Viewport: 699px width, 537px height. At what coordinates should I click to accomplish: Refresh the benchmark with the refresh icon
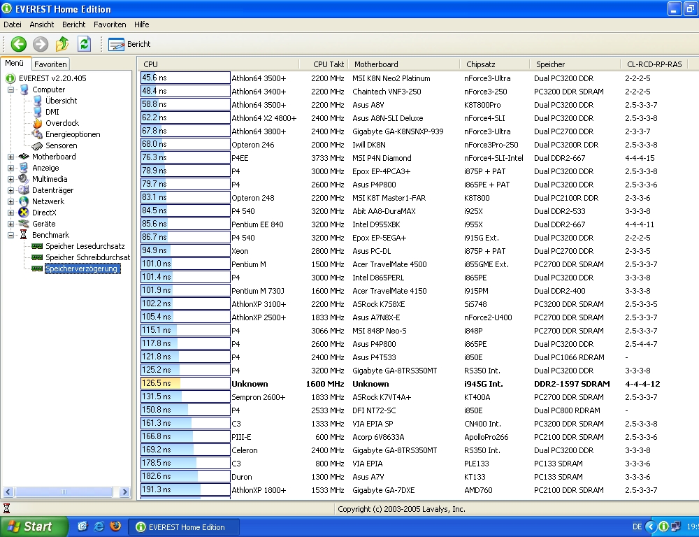pos(84,44)
